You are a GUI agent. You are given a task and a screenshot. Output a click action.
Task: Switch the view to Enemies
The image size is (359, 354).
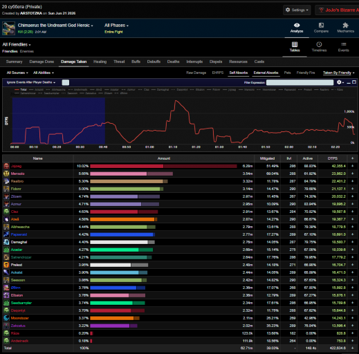click(x=27, y=51)
